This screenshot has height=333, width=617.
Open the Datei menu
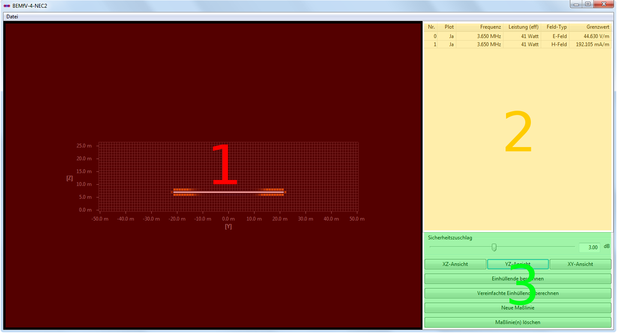12,17
